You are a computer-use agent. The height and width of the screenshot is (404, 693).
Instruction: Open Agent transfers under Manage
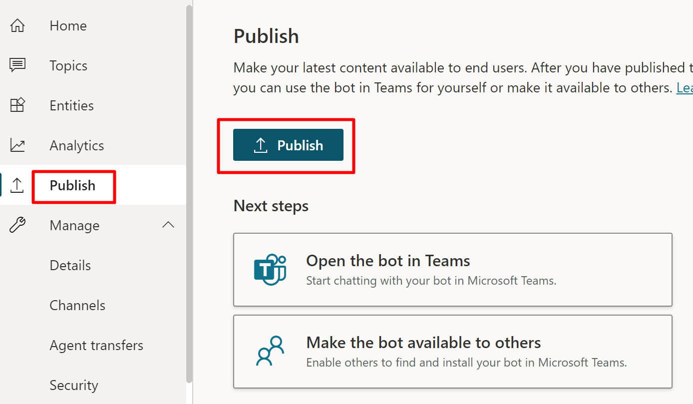(x=96, y=345)
